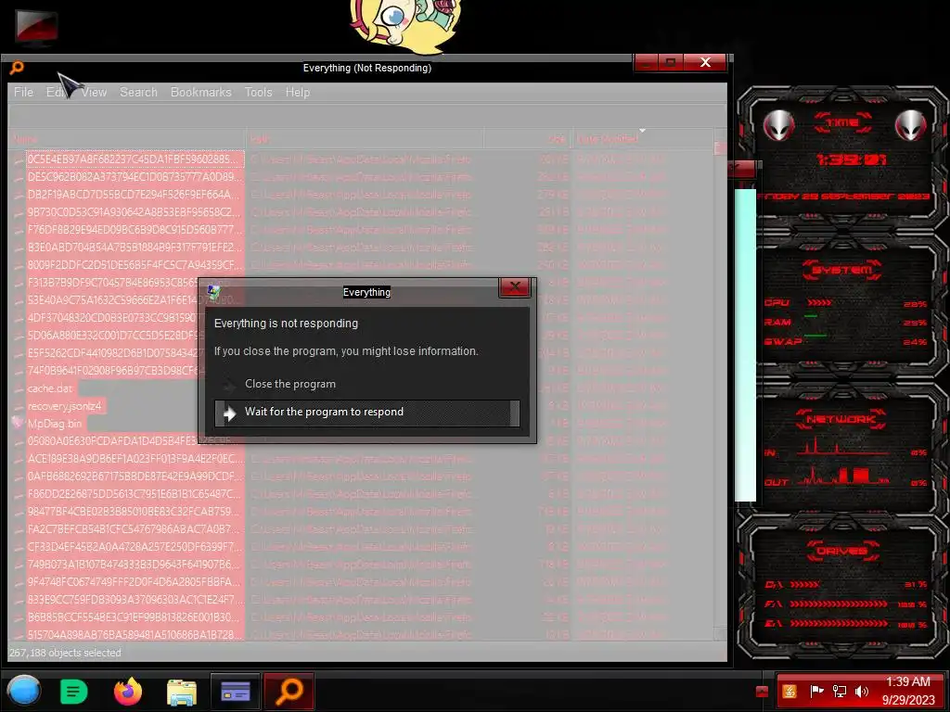Screen dimensions: 950x712
Task: Click the right alien head in the TIME widget
Action: (911, 125)
